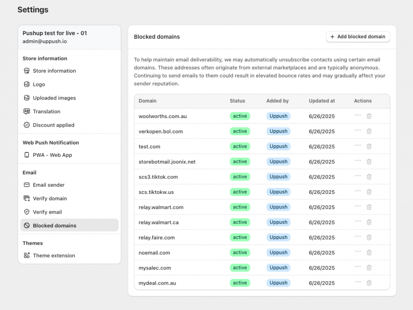This screenshot has height=310, width=413.
Task: Click trash icon for scs.tiktokw.us
Action: point(369,192)
